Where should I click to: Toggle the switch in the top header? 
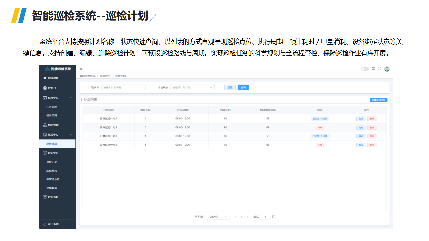[365, 69]
